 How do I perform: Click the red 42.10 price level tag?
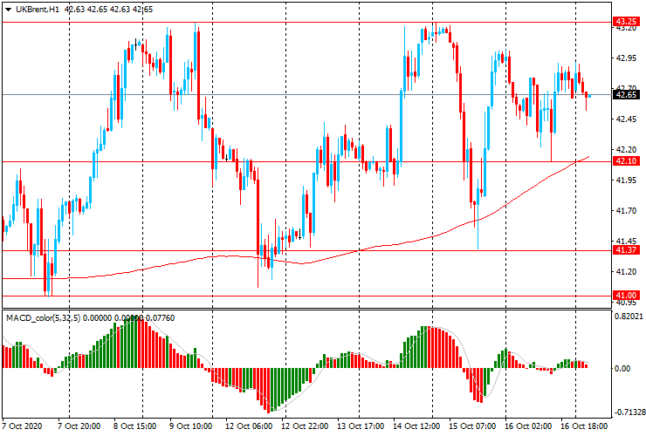pos(625,161)
